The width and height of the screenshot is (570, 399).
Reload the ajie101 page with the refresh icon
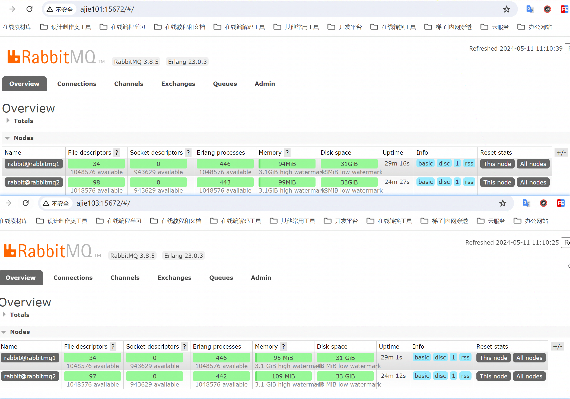(30, 9)
